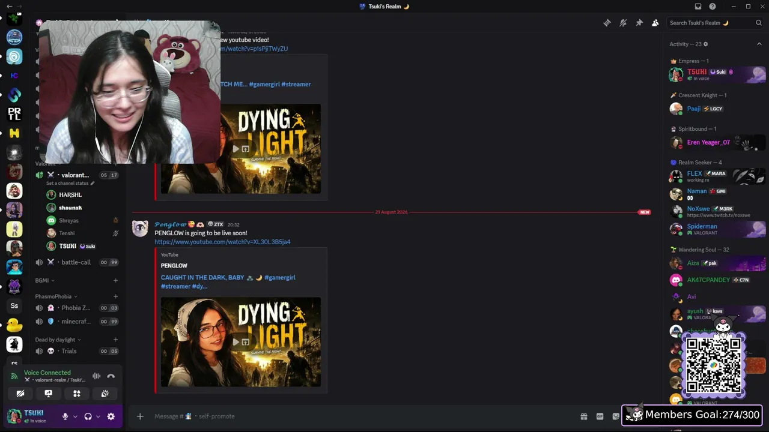The width and height of the screenshot is (769, 432).
Task: Open attachment plus button in message bar
Action: point(140,416)
